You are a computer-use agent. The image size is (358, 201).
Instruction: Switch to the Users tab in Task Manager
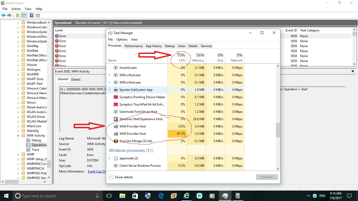point(182,46)
